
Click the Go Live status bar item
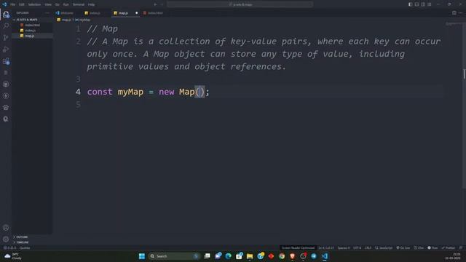(x=403, y=247)
